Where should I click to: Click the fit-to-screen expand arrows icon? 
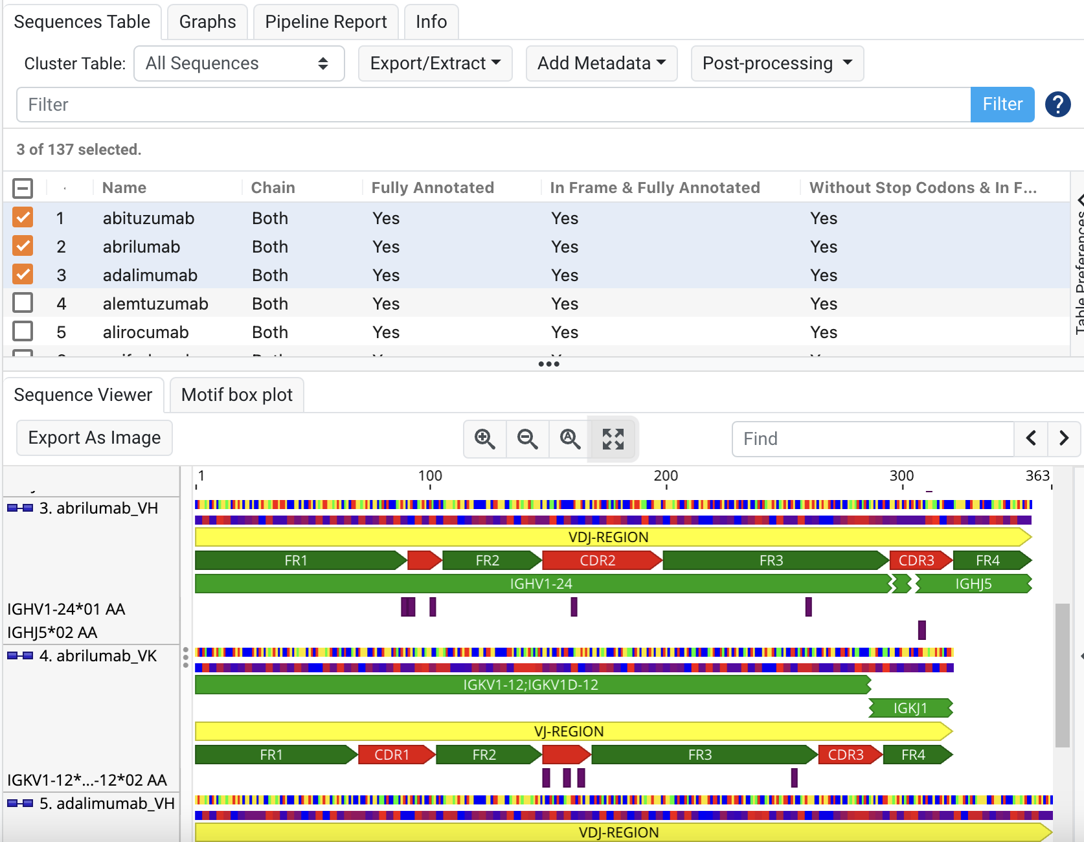[x=613, y=439]
